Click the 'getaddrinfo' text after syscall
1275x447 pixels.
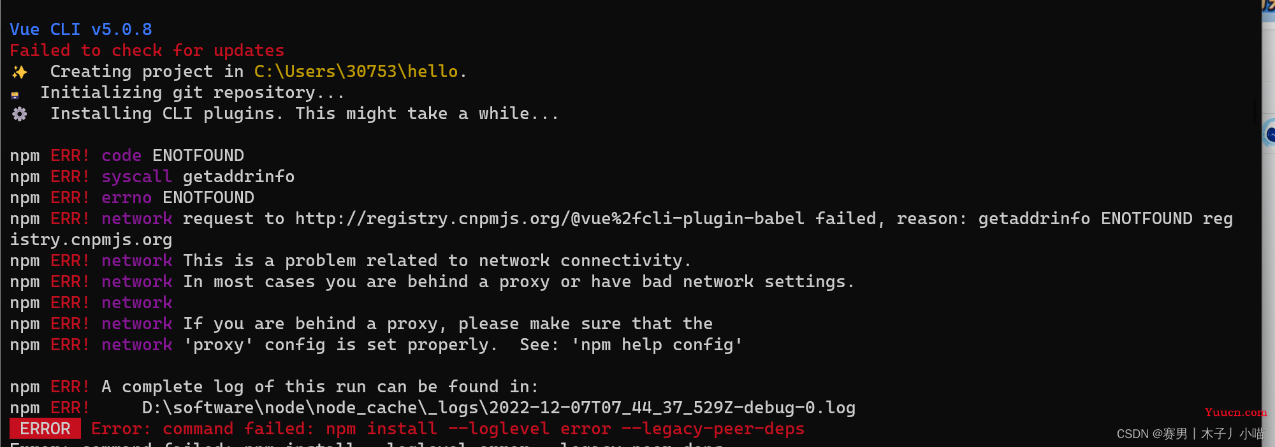(238, 176)
